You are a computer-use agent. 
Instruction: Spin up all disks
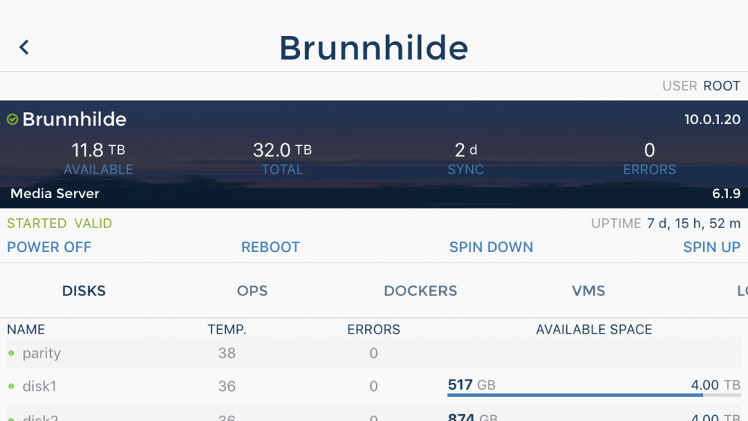712,247
